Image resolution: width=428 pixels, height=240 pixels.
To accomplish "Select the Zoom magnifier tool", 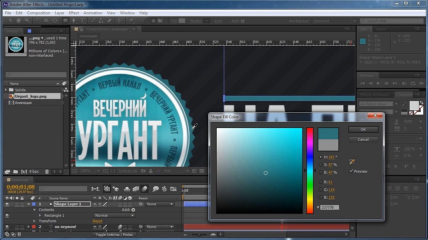I will point(27,21).
